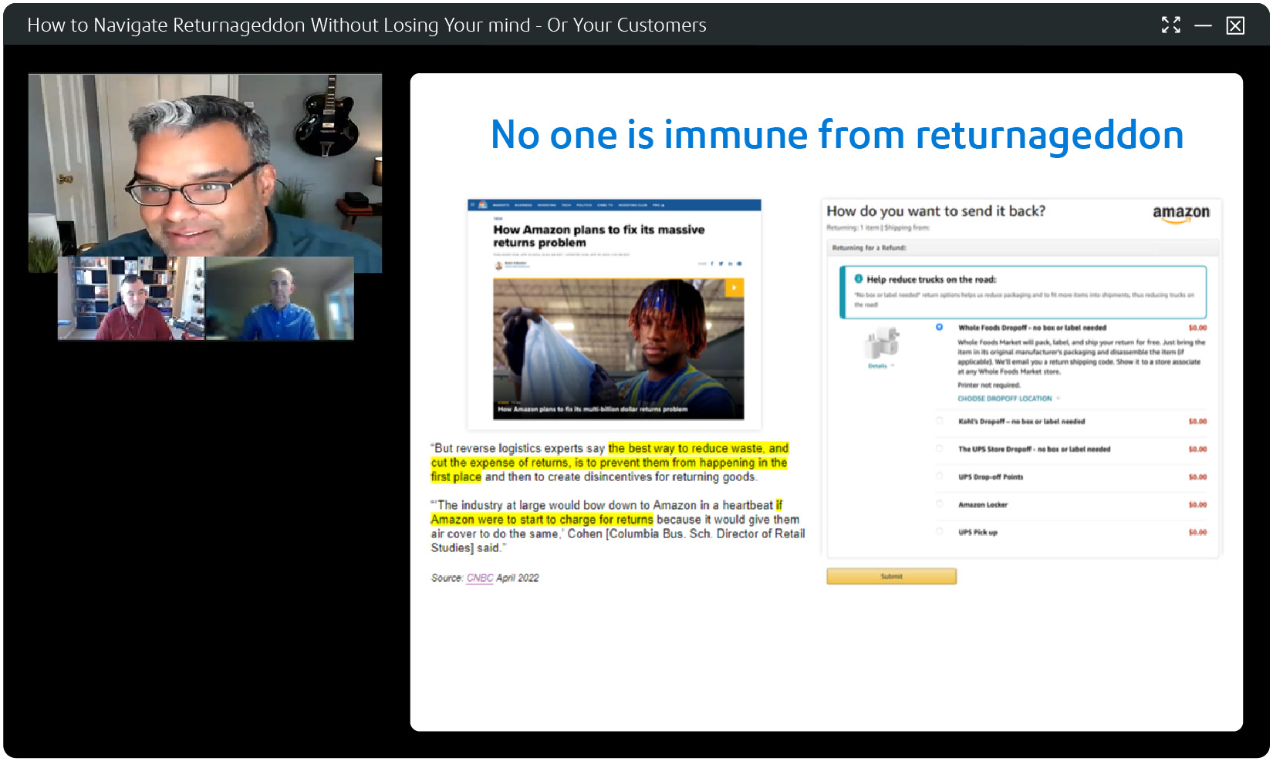Select Whole Foods Dropoff radio option
Viewport: 1273px width, 761px height.
point(939,327)
